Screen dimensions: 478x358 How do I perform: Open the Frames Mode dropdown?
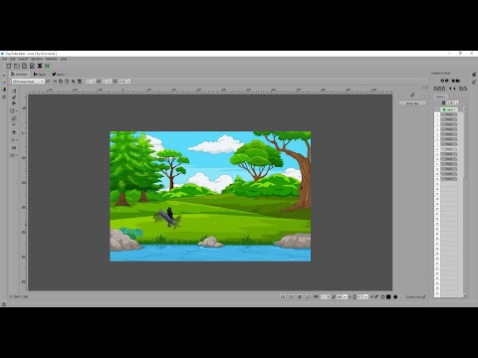pos(28,82)
